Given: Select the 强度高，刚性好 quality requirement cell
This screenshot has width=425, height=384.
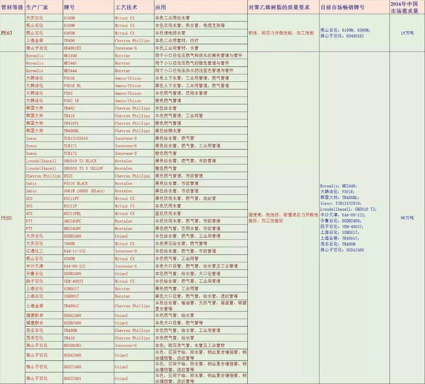Looking at the screenshot, I should (283, 218).
